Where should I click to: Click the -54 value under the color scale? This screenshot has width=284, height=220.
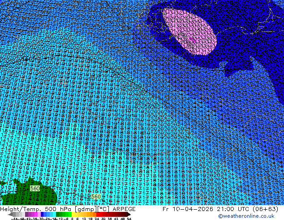14,219
